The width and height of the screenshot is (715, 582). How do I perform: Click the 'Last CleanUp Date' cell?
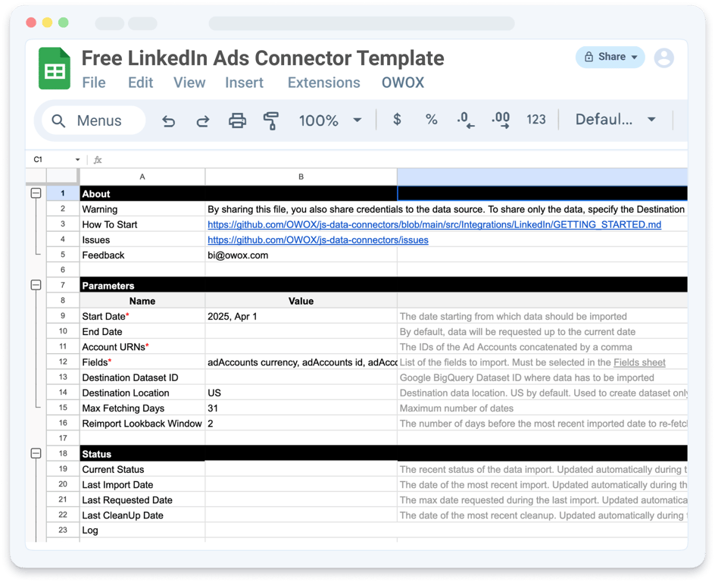point(142,515)
